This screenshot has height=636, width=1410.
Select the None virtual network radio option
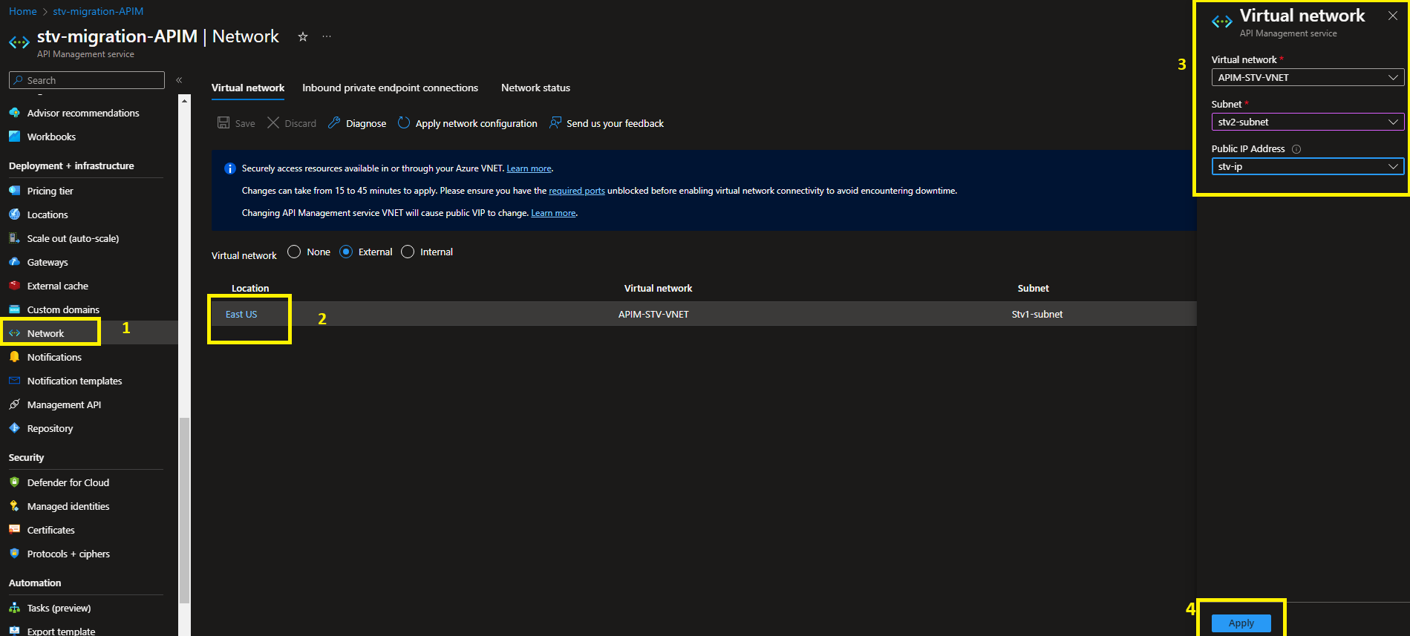tap(294, 252)
